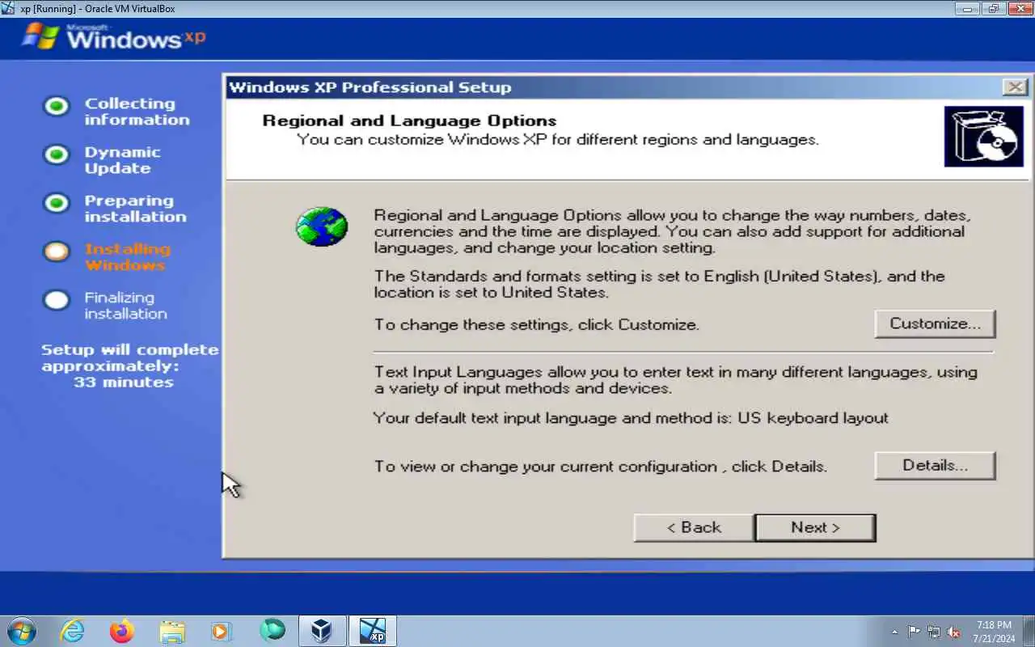
Task: Proceed with the Next button
Action: 815,527
